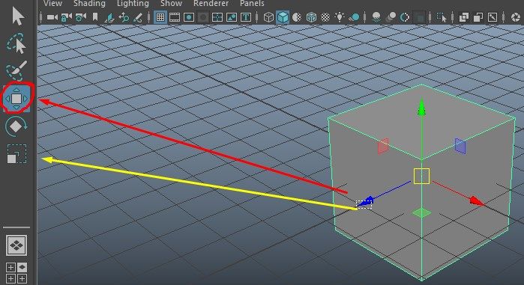Click the Image Plane icon
This screenshot has width=524, height=285.
point(109,17)
